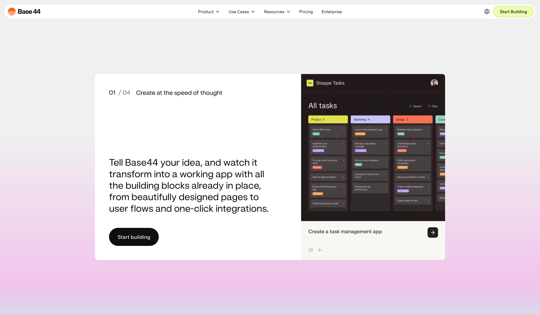This screenshot has height=314, width=540.
Task: Click the Blocked tag on Create empty state illustrations
Action: [402, 151]
